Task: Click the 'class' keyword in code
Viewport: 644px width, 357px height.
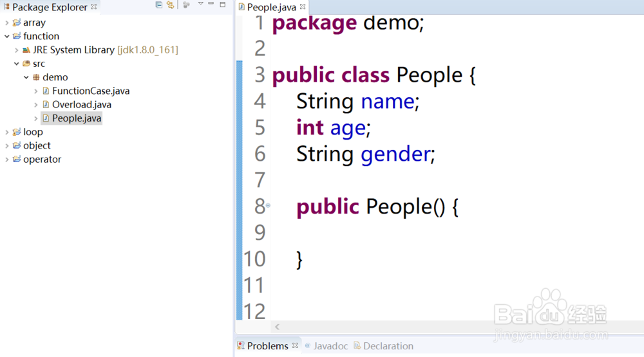Action: coord(366,75)
